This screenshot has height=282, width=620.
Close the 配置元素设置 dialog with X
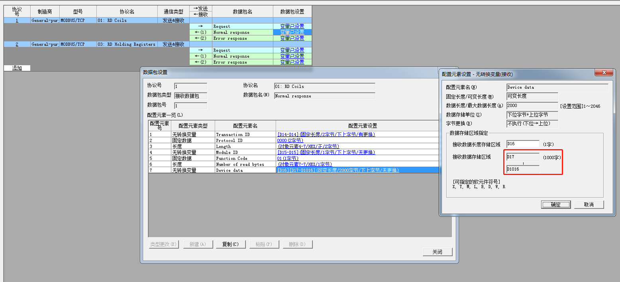click(x=604, y=72)
